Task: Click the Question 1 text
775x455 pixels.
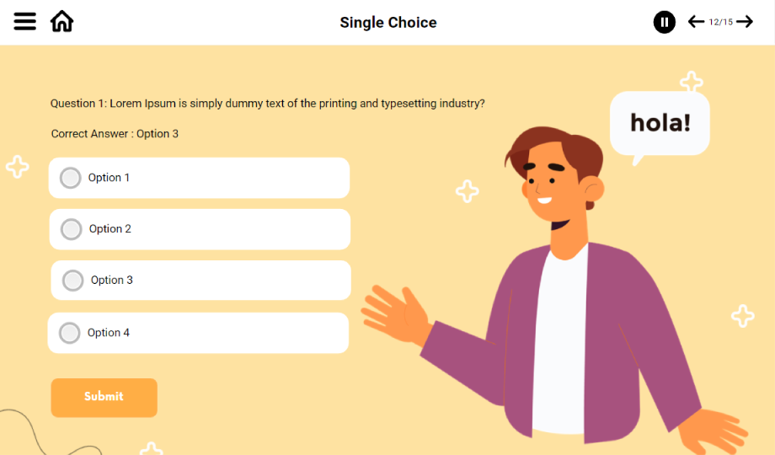Action: [267, 104]
